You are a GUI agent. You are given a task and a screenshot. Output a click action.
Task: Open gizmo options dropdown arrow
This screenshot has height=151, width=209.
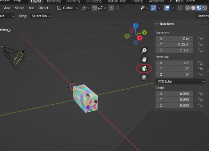pyautogui.click(x=159, y=8)
